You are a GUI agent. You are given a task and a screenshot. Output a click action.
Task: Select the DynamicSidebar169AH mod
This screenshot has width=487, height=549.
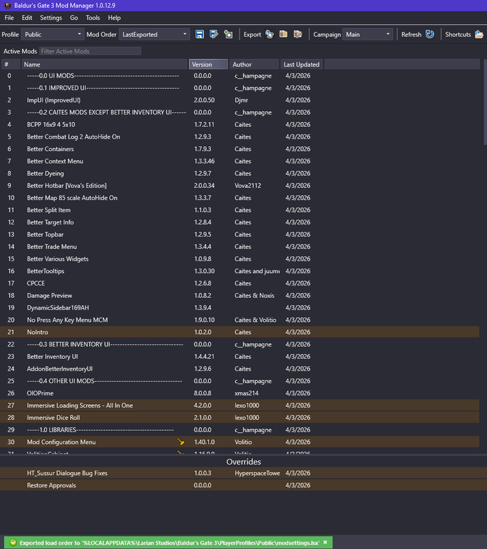pos(240,307)
